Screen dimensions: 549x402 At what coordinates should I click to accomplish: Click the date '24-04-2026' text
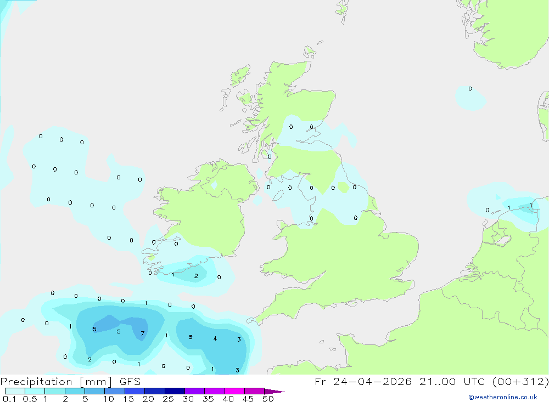coord(372,381)
